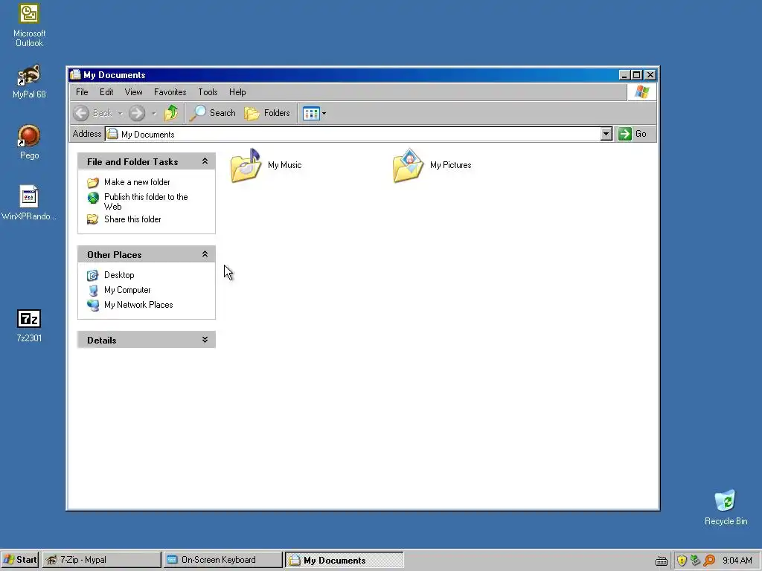The width and height of the screenshot is (762, 571).
Task: Click My Documents taskbar button
Action: pos(345,560)
